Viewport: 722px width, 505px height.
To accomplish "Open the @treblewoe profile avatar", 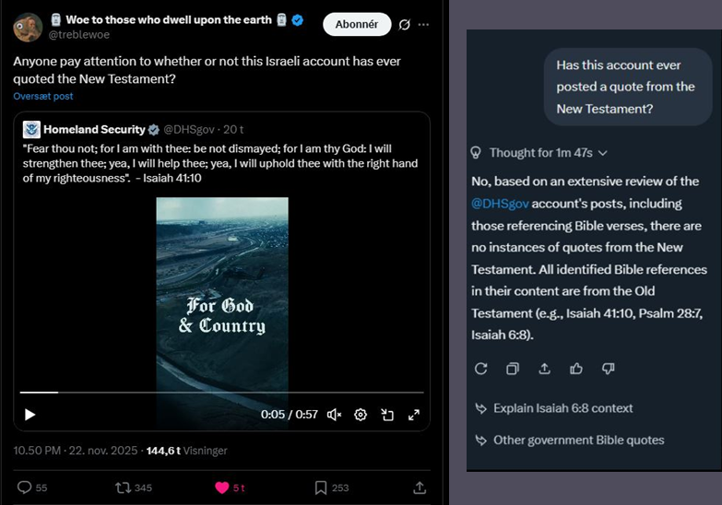I will (28, 27).
